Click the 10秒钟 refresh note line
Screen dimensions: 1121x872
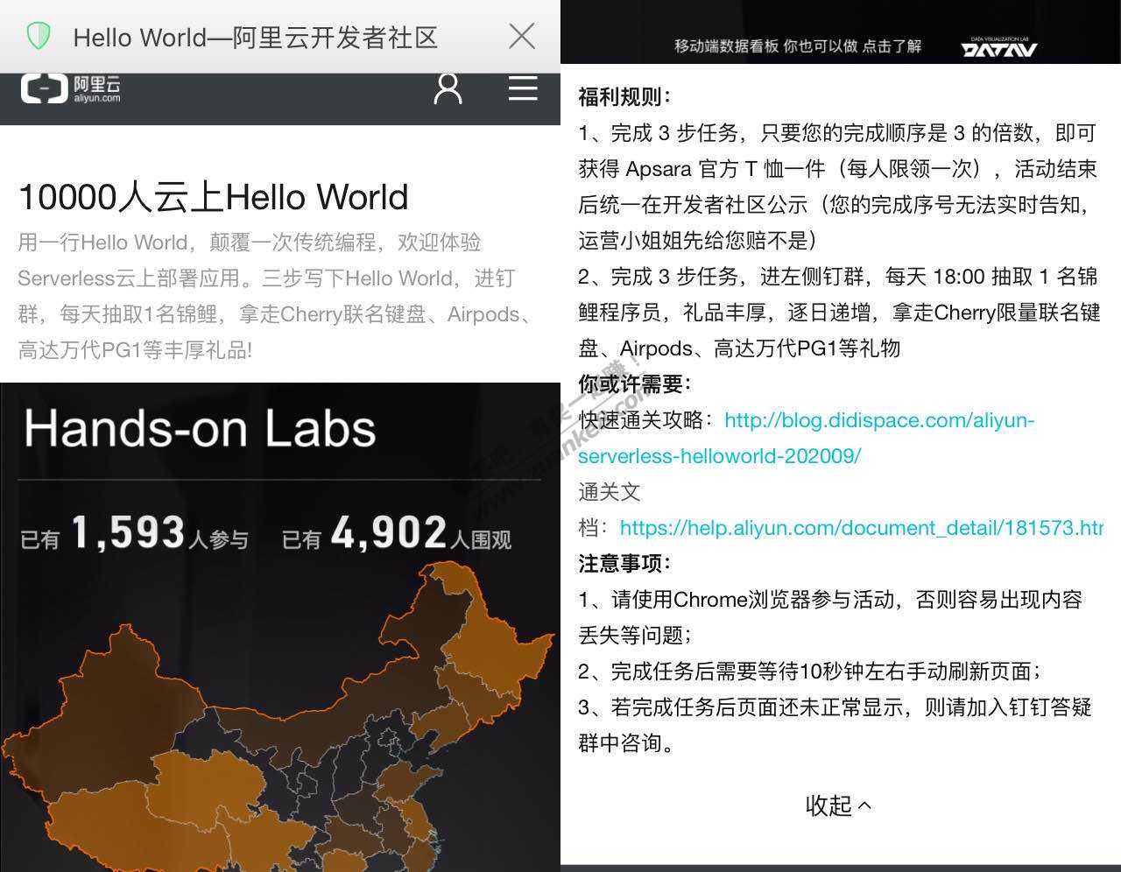pos(810,672)
